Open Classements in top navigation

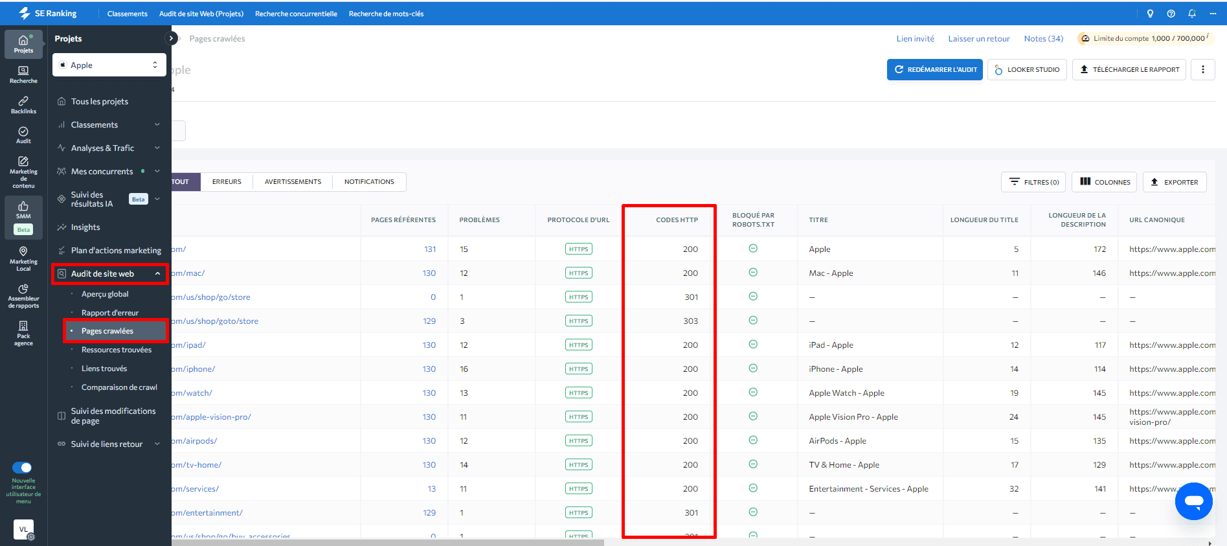pyautogui.click(x=128, y=14)
